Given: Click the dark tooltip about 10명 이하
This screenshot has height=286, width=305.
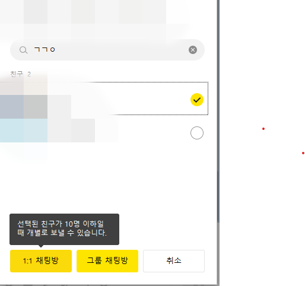Looking at the screenshot, I should point(64,229).
